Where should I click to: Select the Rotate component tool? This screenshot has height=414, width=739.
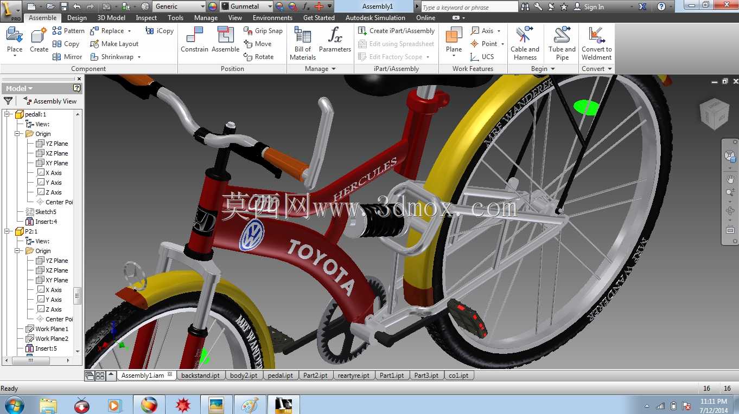coord(259,57)
